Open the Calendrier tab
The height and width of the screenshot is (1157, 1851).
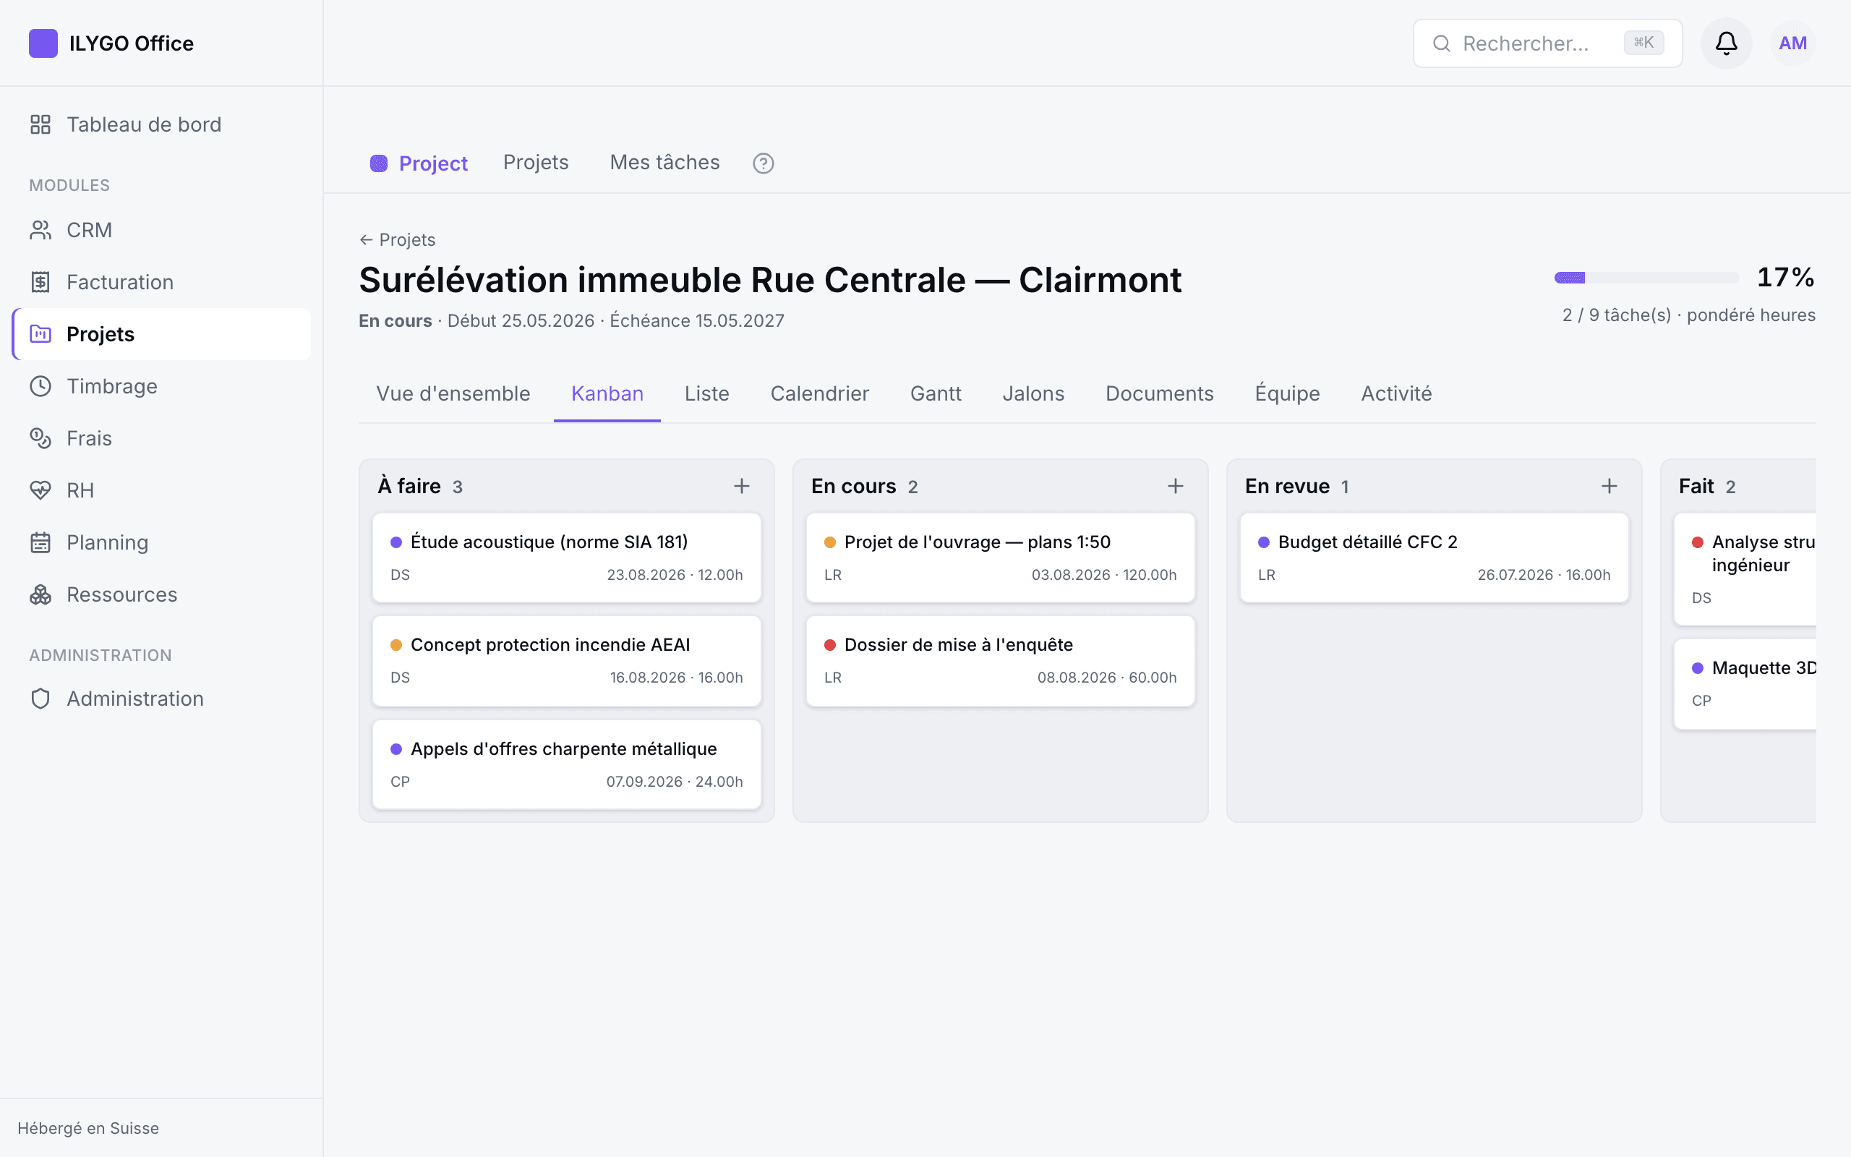pyautogui.click(x=819, y=393)
